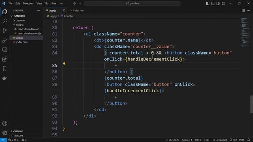Click the ports forwarded indicator in status bar
The image size is (253, 142).
click(24, 140)
